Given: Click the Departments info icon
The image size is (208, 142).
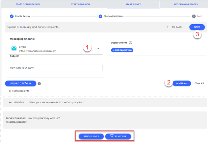Looking at the screenshot, I should coord(130,43).
